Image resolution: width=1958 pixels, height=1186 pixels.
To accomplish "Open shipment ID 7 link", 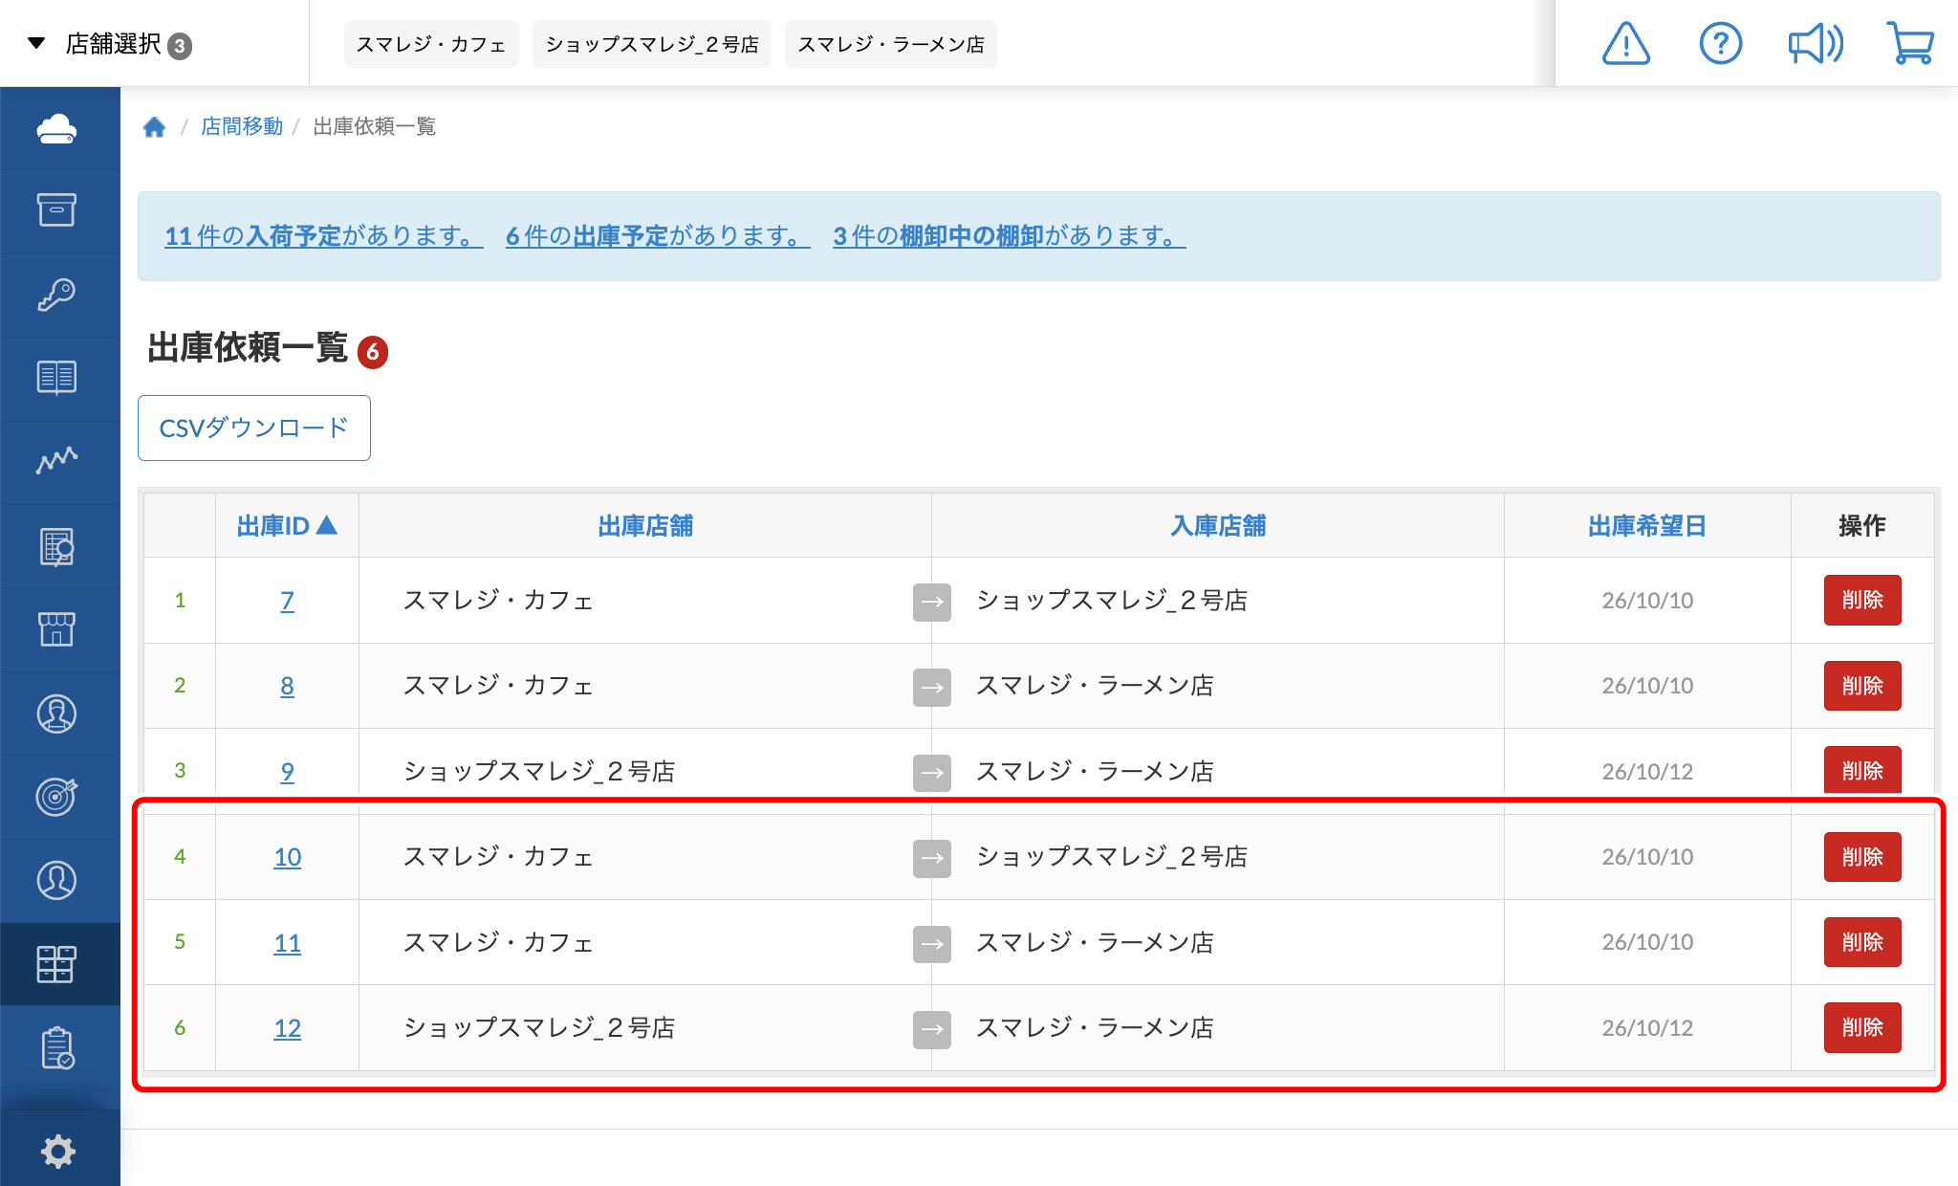I will coord(287,601).
